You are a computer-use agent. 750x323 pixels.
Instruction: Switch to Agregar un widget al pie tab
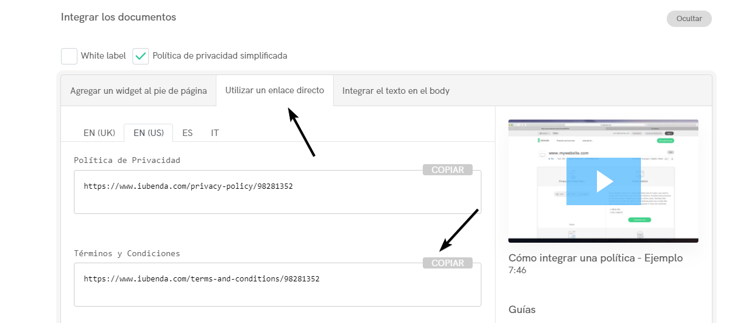tap(138, 91)
